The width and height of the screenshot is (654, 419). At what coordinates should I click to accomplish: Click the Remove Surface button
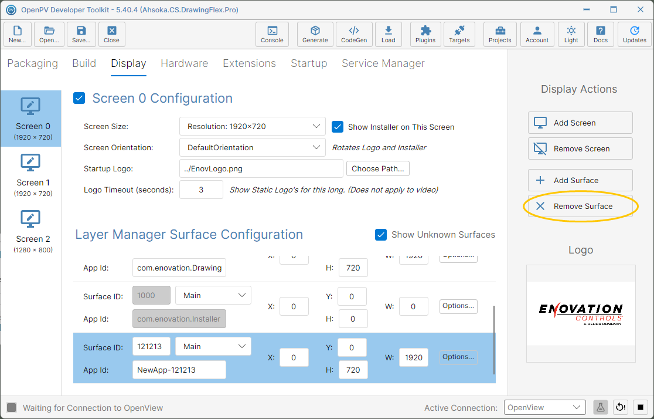tap(580, 207)
